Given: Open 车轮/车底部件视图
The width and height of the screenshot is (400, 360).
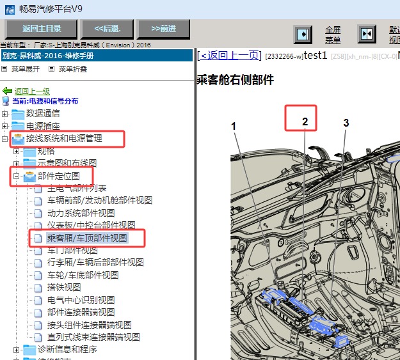Looking at the screenshot, I should [x=83, y=275].
